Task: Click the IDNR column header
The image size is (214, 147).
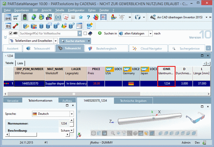Action: point(166,73)
